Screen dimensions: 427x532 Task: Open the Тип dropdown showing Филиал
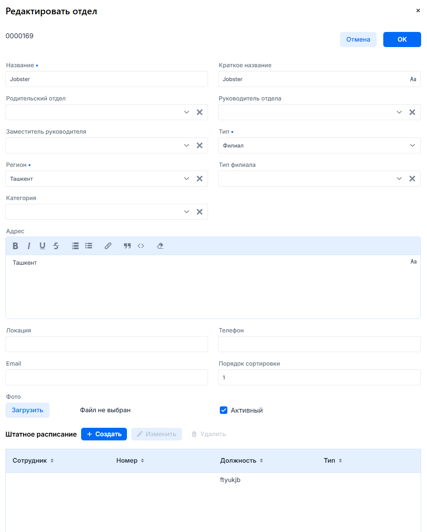pyautogui.click(x=319, y=145)
